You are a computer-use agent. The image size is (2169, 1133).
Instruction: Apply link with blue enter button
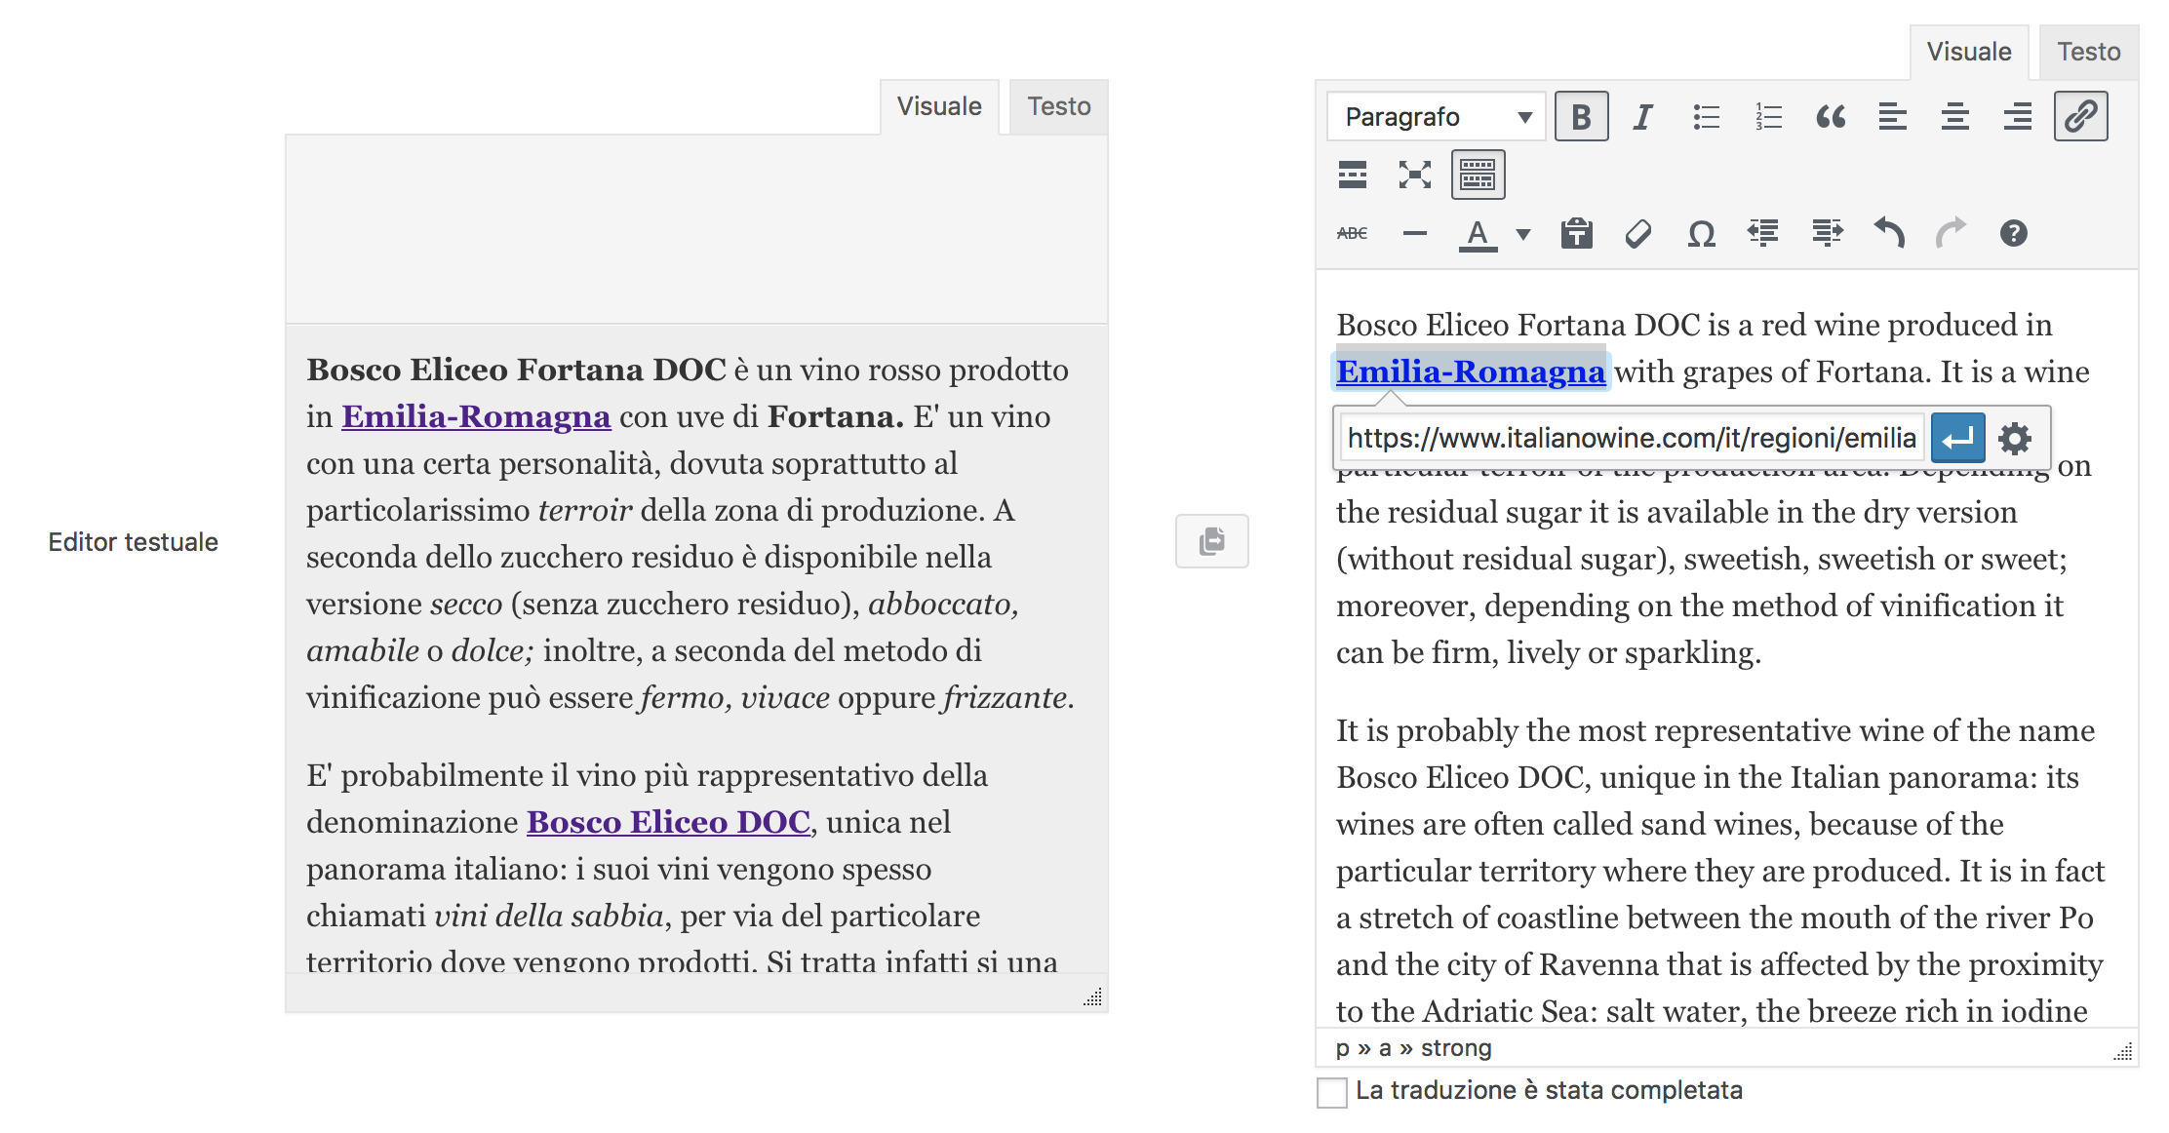pos(1957,438)
